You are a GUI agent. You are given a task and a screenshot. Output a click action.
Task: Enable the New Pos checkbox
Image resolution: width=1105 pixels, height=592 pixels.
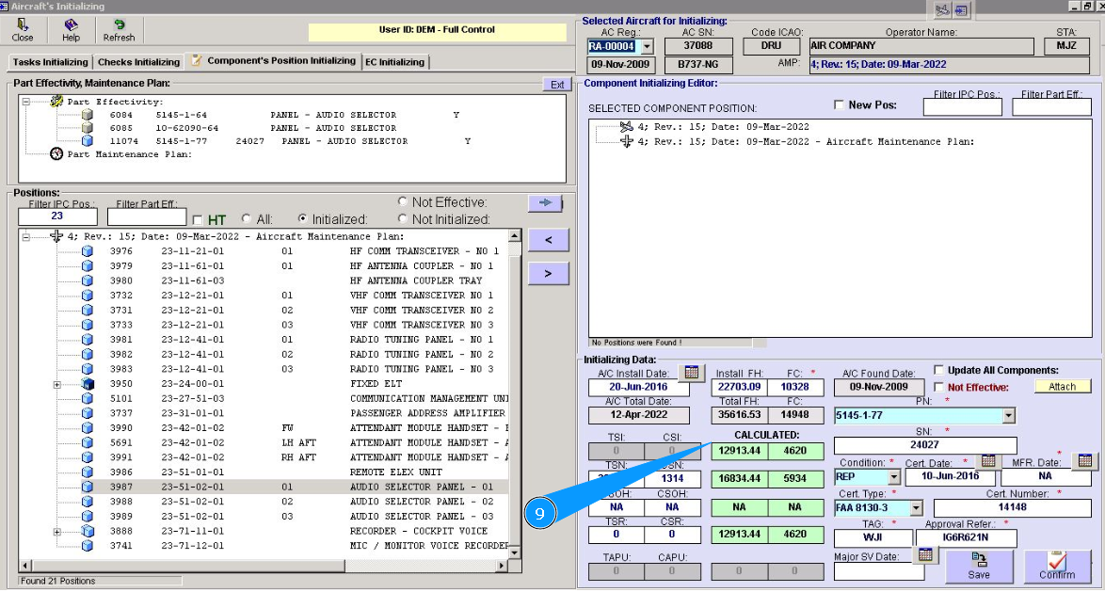(x=840, y=104)
